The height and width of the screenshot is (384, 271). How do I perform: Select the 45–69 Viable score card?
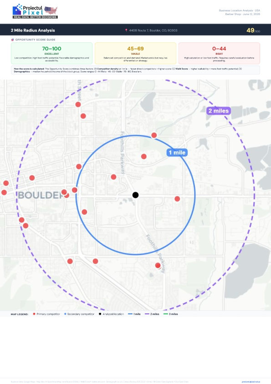136,53
